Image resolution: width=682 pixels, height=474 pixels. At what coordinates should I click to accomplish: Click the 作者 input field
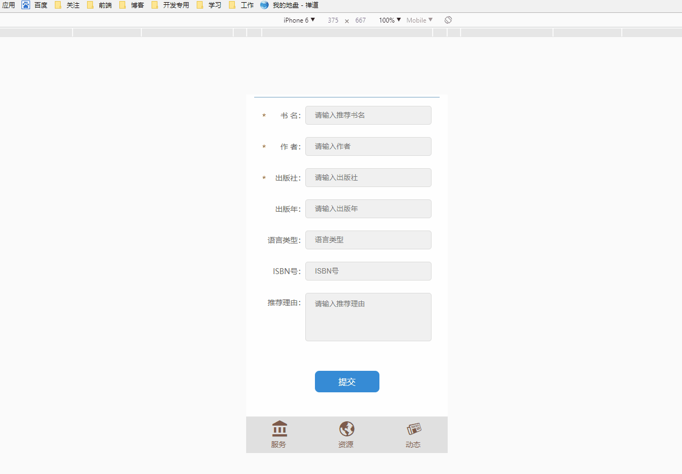pos(368,146)
